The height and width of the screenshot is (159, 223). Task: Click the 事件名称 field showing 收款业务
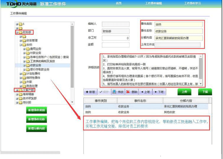pyautogui.click(x=178, y=31)
